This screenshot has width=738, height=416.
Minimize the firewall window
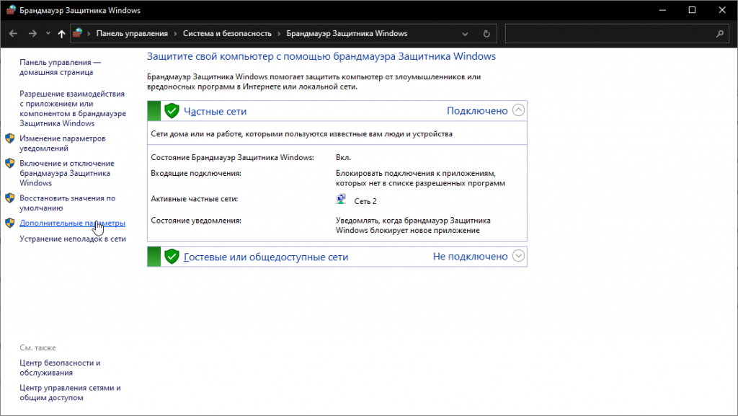coord(662,10)
